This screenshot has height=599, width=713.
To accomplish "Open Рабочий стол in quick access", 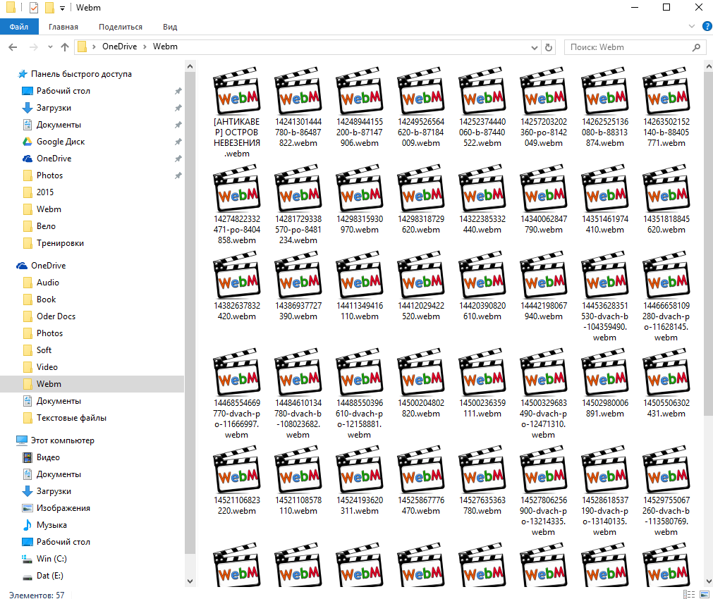I will (63, 91).
